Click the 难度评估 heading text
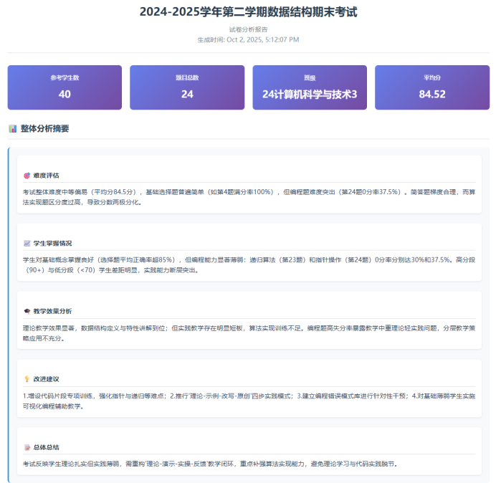Image resolution: width=496 pixels, height=483 pixels. point(47,175)
